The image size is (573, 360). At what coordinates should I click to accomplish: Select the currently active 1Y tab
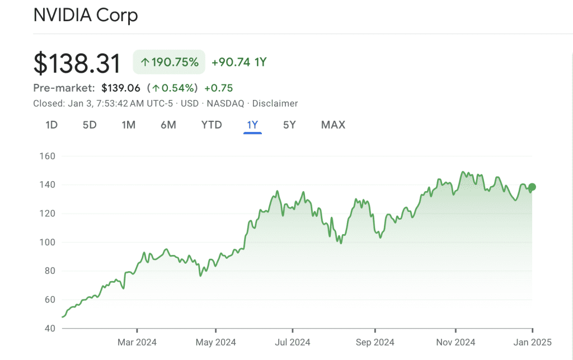coord(252,125)
